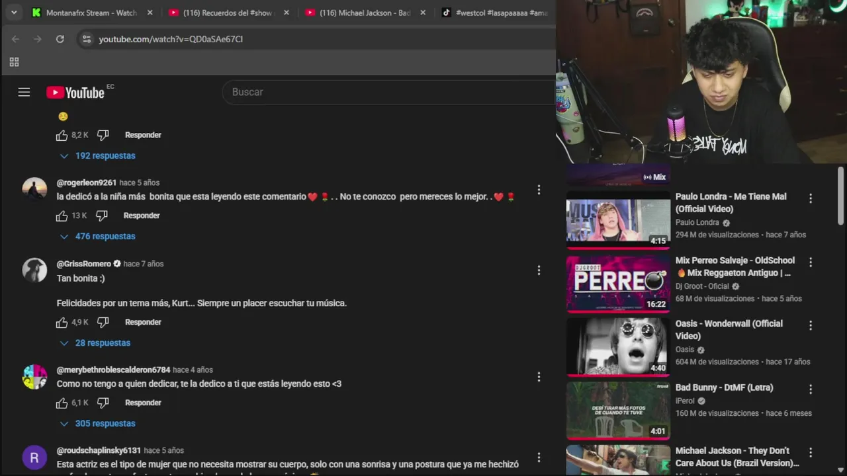Open @rogerleon9261 channel link

[x=87, y=182]
